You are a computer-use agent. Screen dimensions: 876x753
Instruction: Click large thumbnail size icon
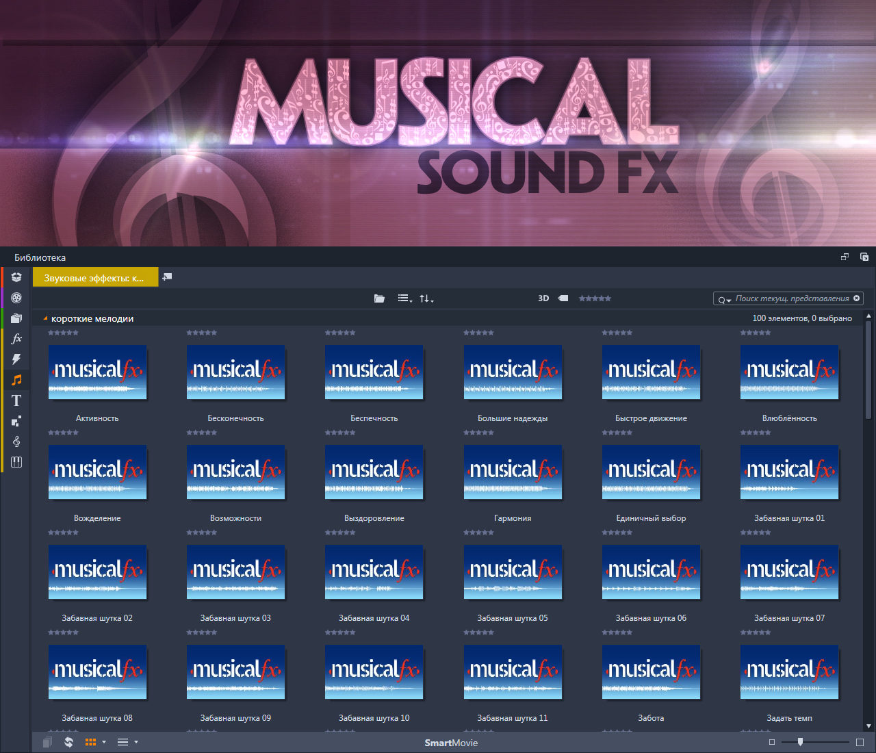[x=860, y=742]
